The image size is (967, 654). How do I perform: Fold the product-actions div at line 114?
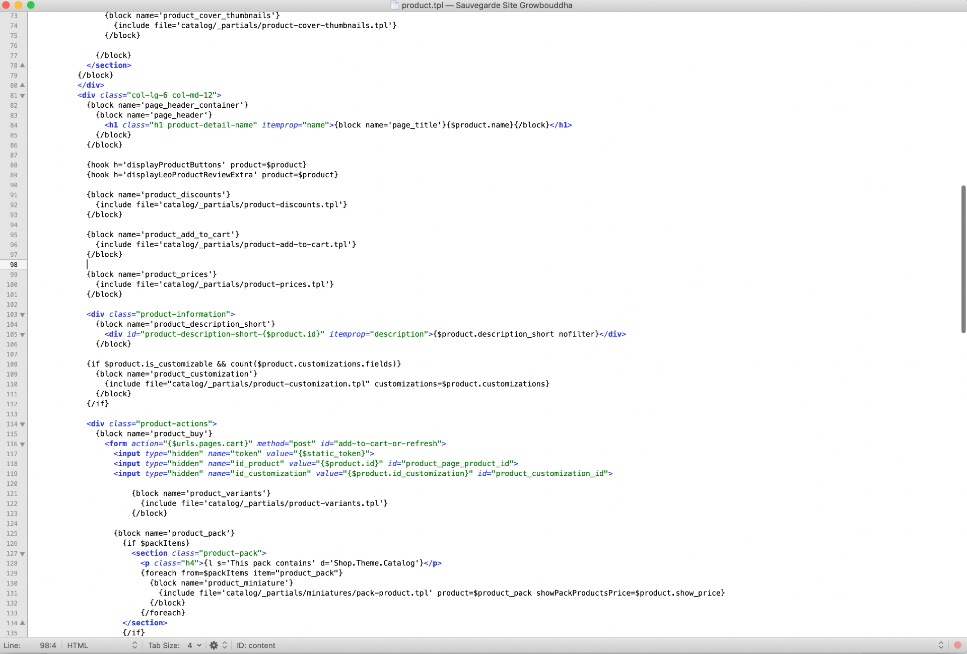[x=22, y=424]
